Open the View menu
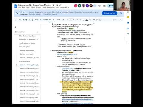Viewport: 143px width, 107px height. coord(28,7)
